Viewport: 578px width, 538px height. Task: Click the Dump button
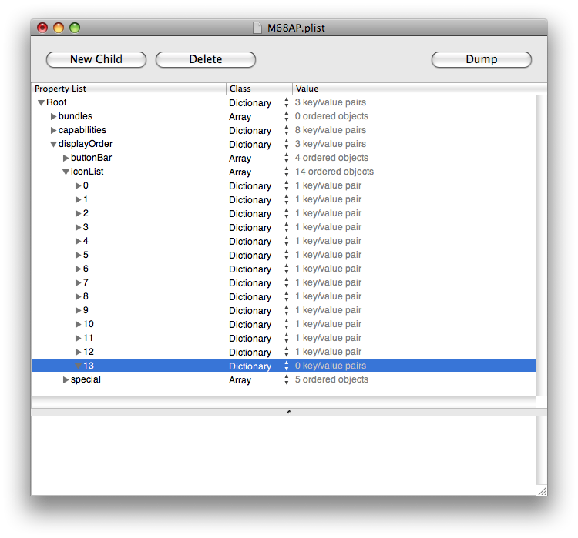[x=482, y=60]
